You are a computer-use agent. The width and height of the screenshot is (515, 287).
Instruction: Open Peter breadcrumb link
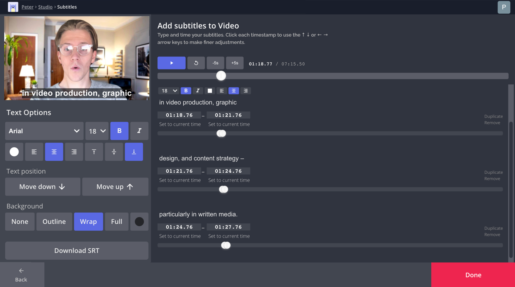point(27,7)
